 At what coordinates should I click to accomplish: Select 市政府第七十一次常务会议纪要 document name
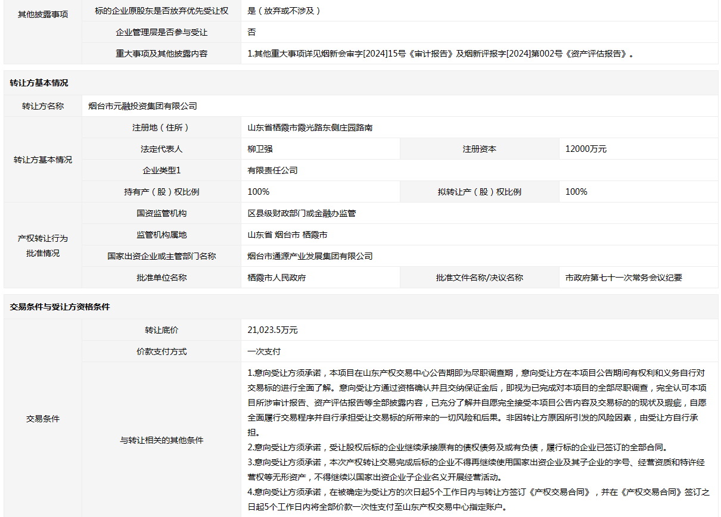coord(623,278)
